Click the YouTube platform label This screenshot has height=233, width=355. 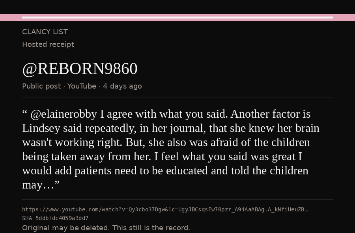tap(82, 86)
